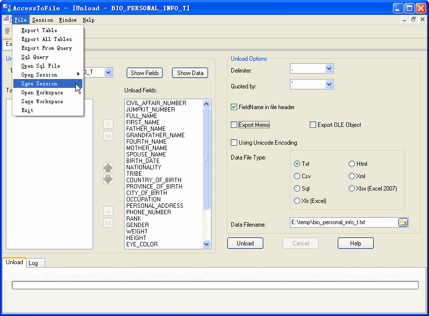The width and height of the screenshot is (429, 316).
Task: Choose Exit from the File menu
Action: click(x=48, y=110)
